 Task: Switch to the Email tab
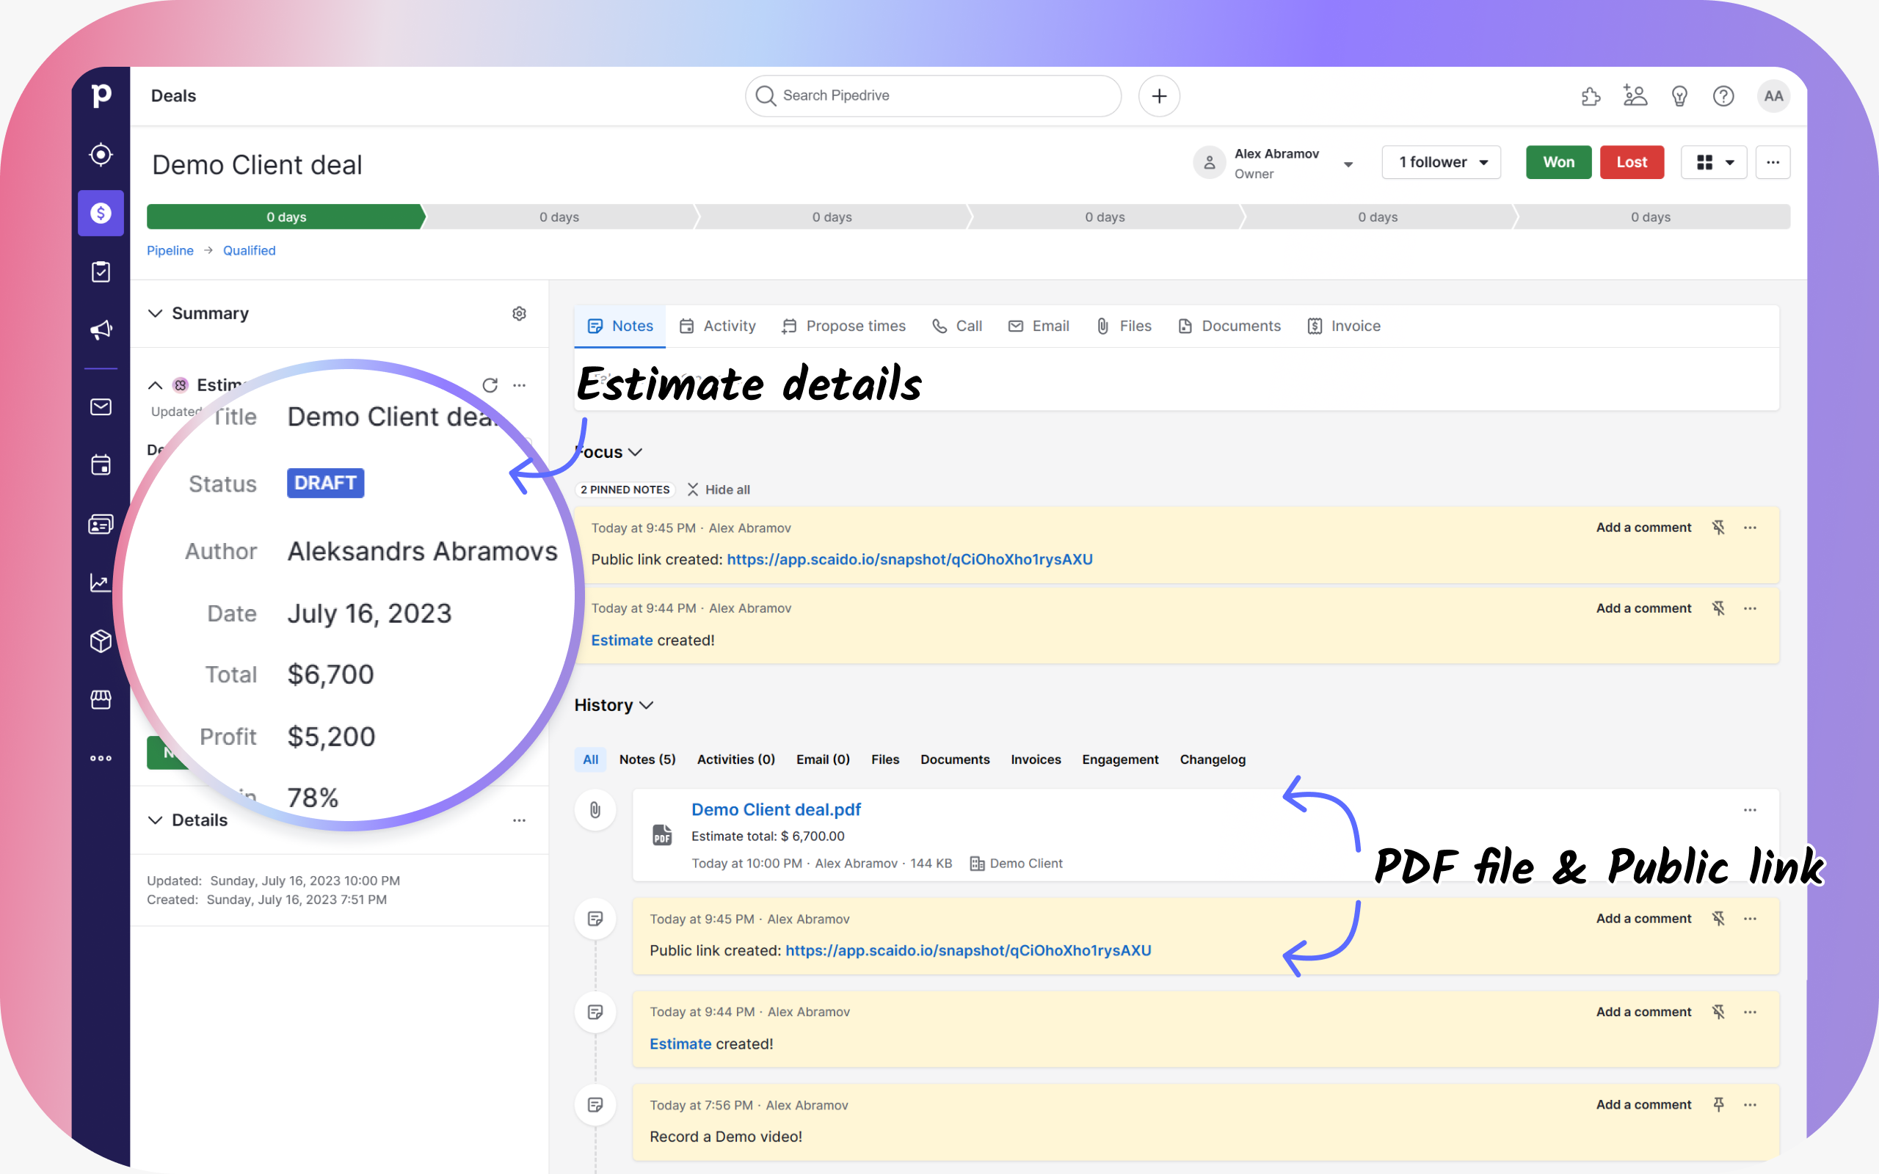(x=1038, y=326)
